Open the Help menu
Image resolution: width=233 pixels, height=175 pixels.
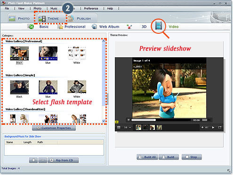pyautogui.click(x=110, y=8)
